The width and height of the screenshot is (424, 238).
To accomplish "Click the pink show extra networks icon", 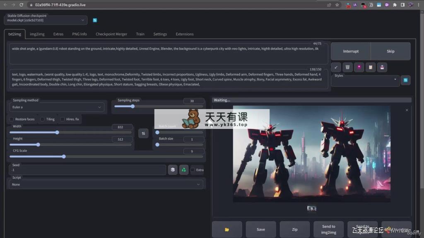I will 359,67.
